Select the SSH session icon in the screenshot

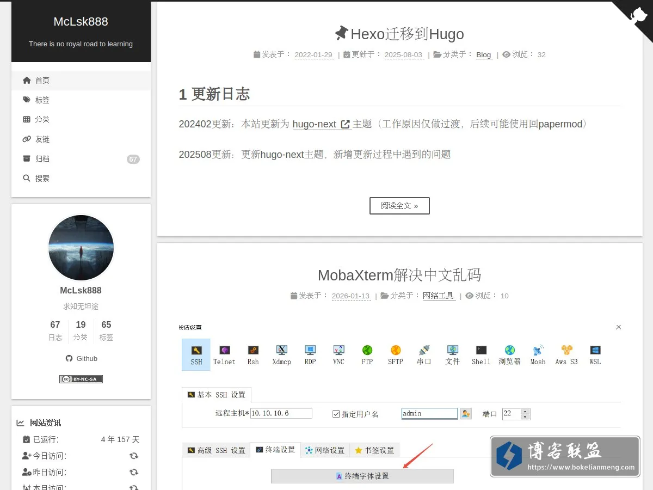[x=196, y=355]
